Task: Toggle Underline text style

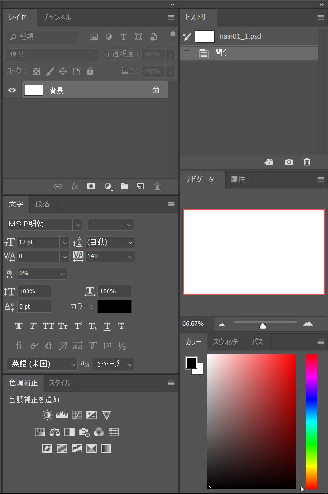Action: (x=107, y=326)
